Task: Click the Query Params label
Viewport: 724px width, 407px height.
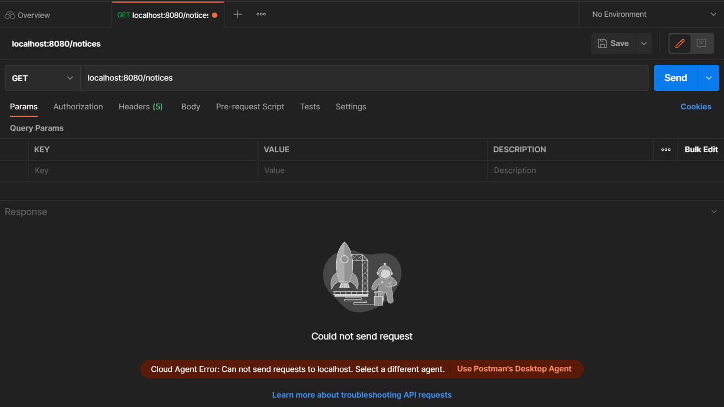Action: (37, 128)
